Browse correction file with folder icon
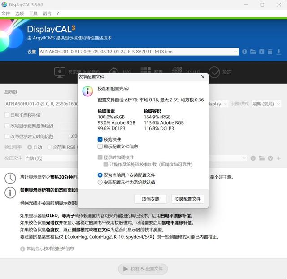Image resolution: width=287 pixels, height=279 pixels. 261,158
